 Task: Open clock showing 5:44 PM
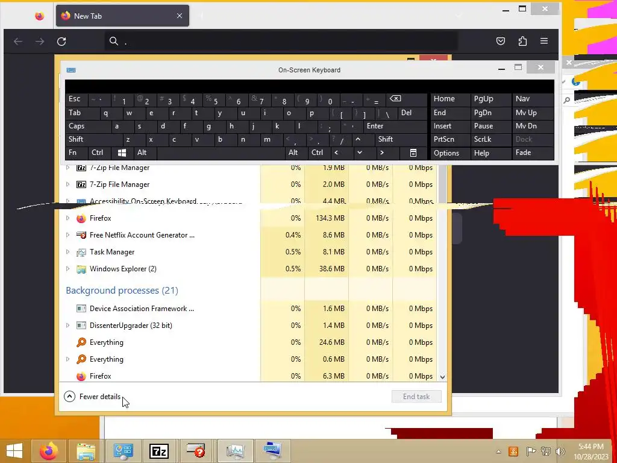click(x=590, y=452)
